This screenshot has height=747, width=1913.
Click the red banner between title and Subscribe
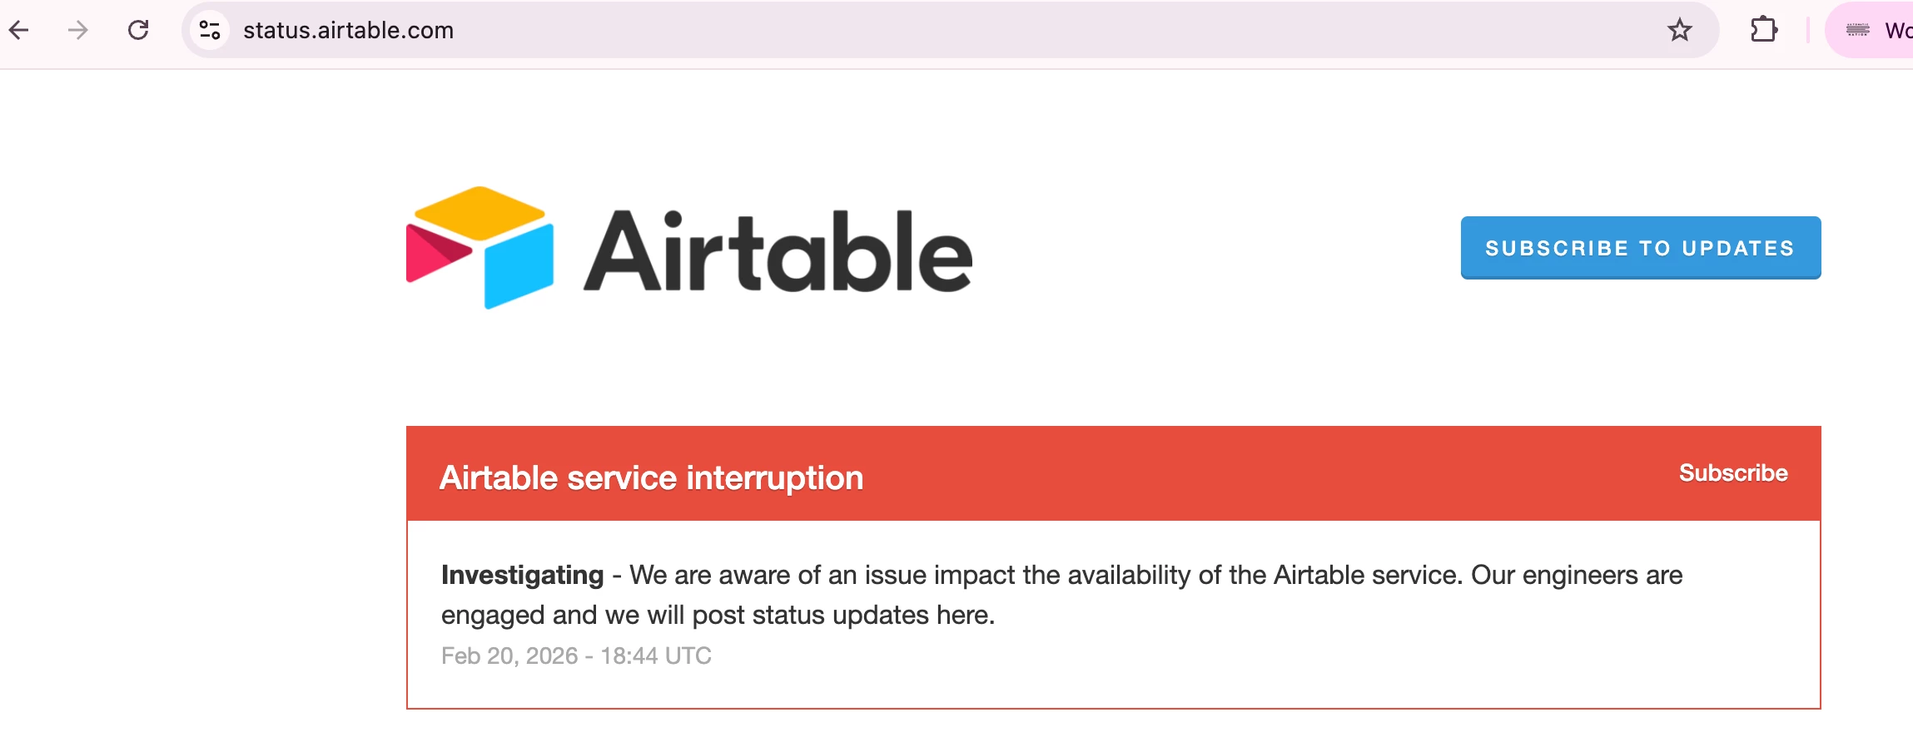[x=1270, y=473]
